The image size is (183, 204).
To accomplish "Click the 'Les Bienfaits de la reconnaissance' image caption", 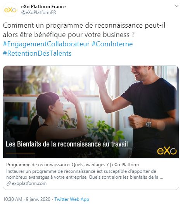I will [x=67, y=144].
